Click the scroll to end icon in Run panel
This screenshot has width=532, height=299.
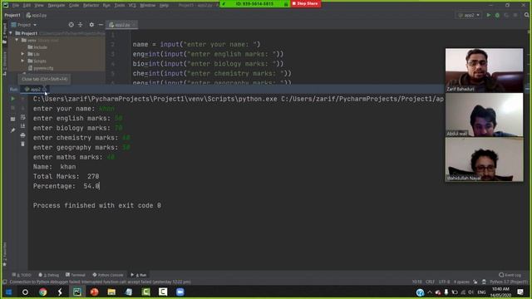coord(22,126)
